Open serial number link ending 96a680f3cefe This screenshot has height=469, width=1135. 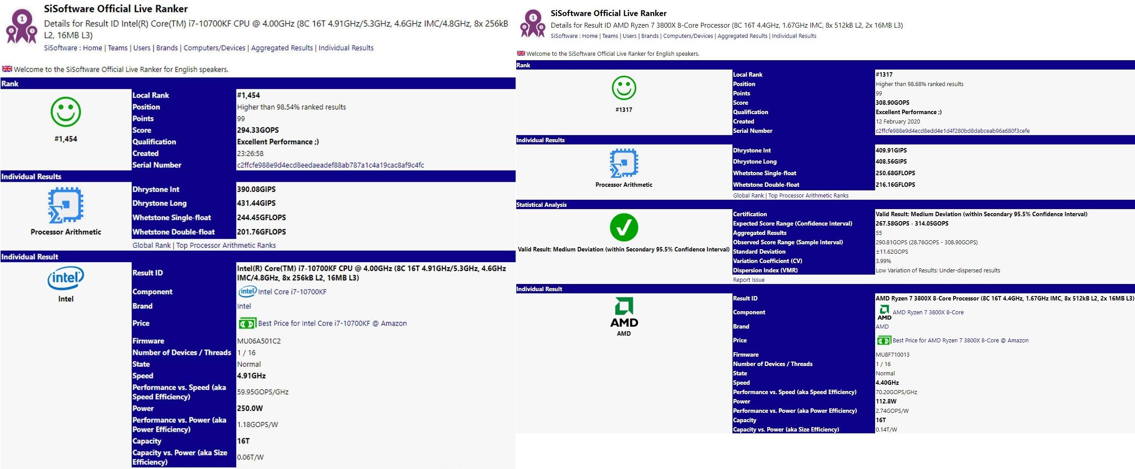tap(953, 131)
